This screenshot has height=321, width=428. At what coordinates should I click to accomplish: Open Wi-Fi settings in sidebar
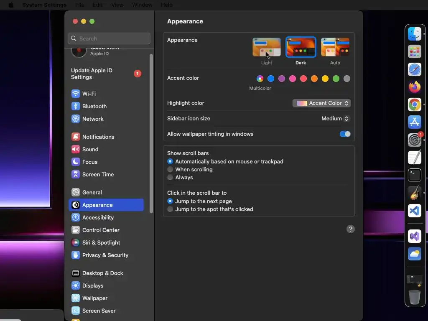pyautogui.click(x=106, y=94)
